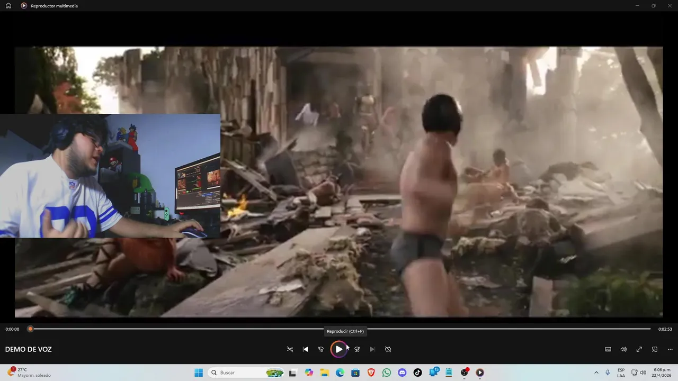Screen dimensions: 678x381
Task: Go to the previous track
Action: coord(305,349)
